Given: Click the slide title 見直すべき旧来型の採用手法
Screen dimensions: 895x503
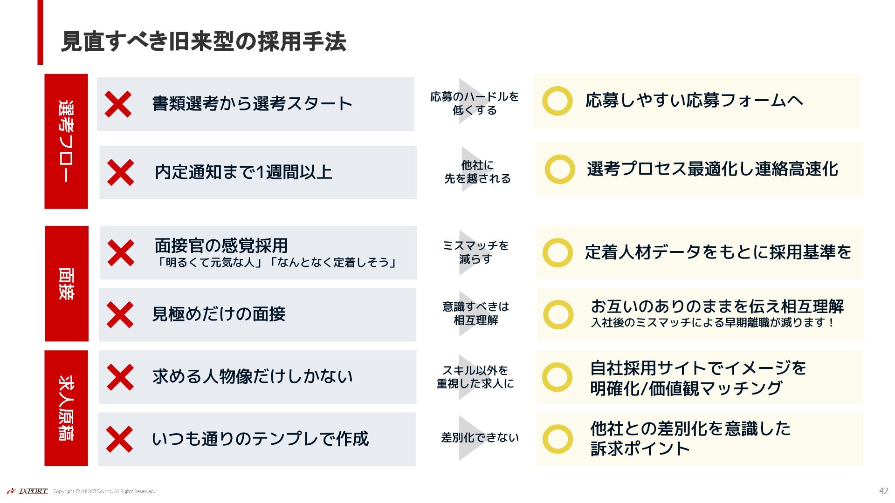Looking at the screenshot, I should click(x=203, y=41).
